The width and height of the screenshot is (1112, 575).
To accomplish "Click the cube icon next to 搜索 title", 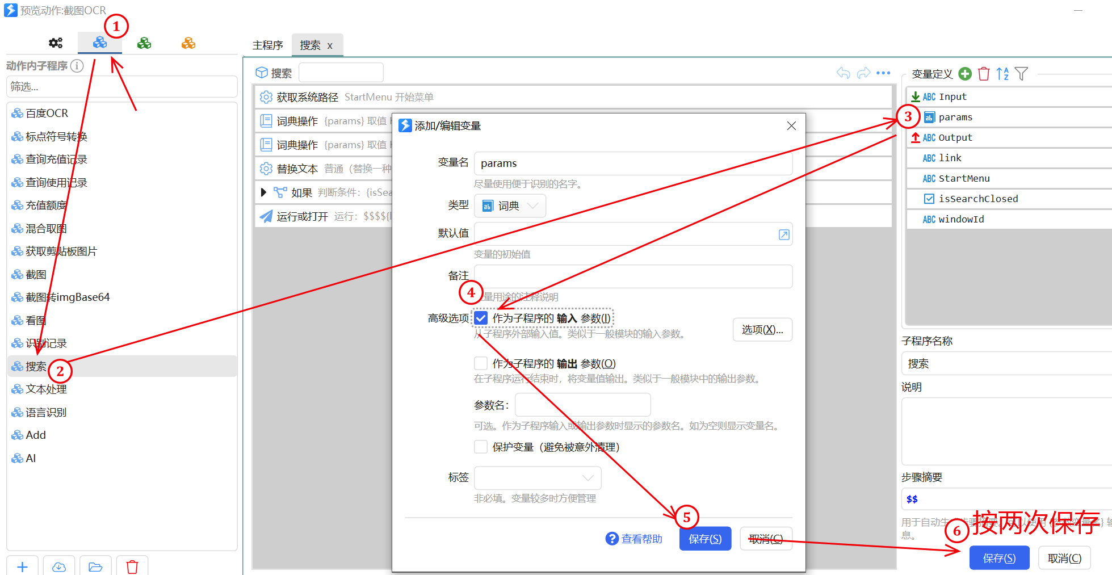I will pyautogui.click(x=262, y=73).
